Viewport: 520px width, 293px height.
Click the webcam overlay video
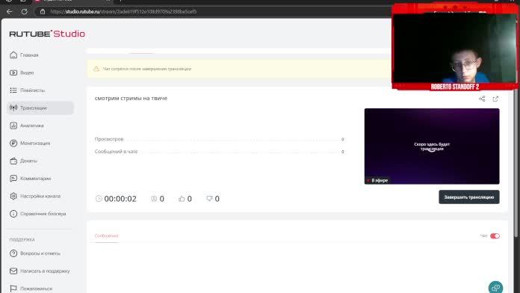(x=455, y=48)
